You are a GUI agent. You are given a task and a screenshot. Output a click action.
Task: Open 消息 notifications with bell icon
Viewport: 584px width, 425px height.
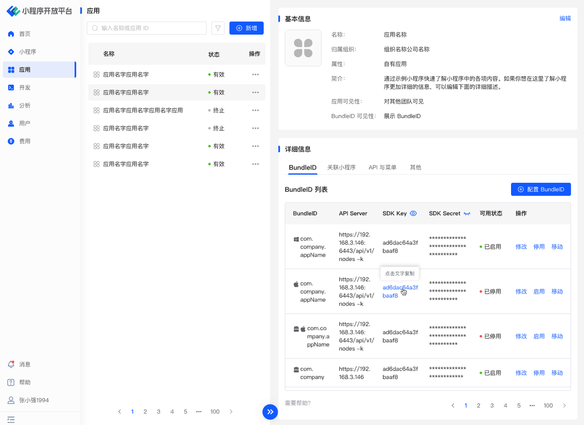coord(25,364)
